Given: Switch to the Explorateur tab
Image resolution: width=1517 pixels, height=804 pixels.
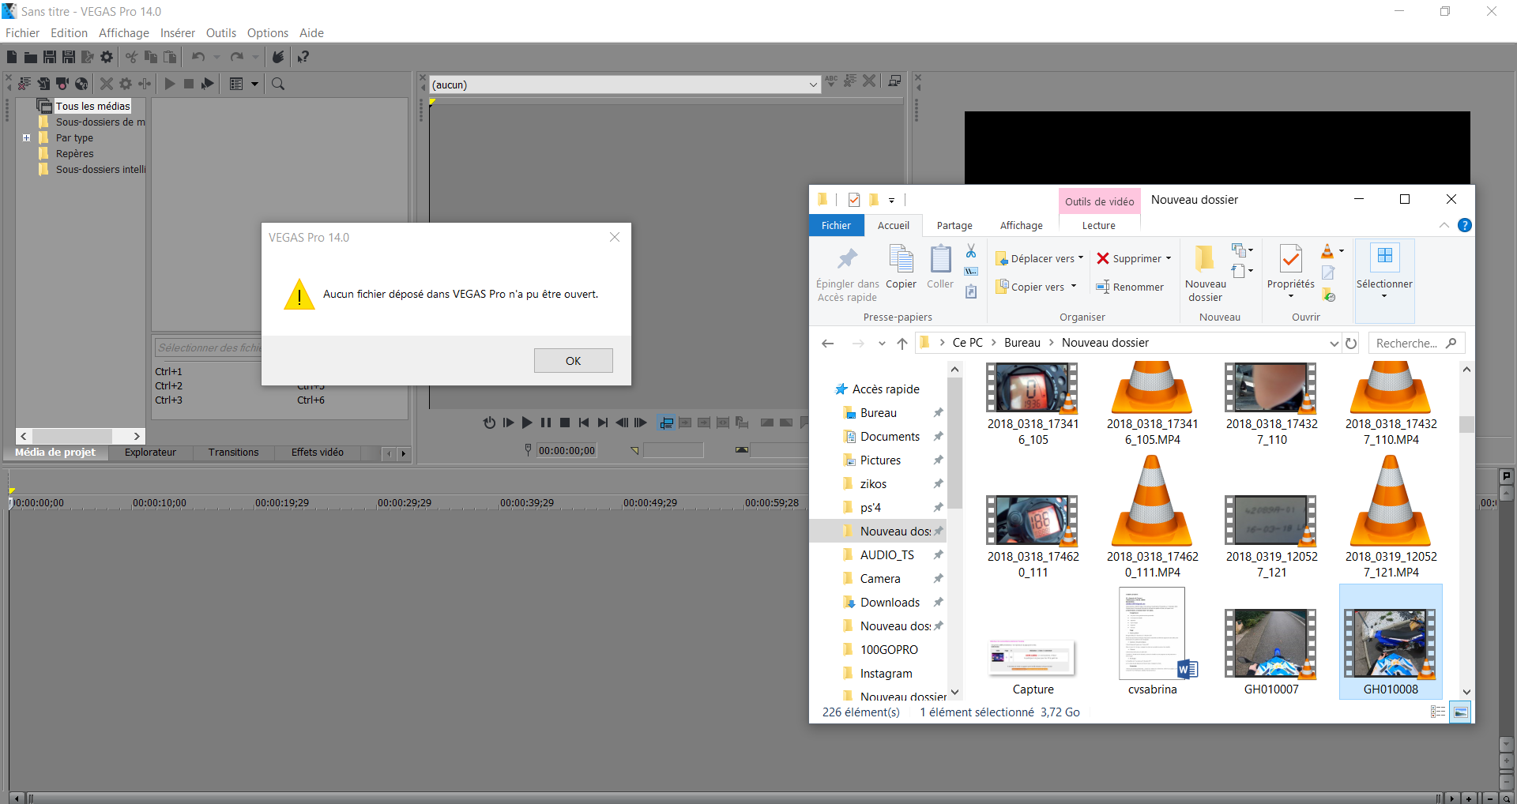Looking at the screenshot, I should tap(150, 453).
